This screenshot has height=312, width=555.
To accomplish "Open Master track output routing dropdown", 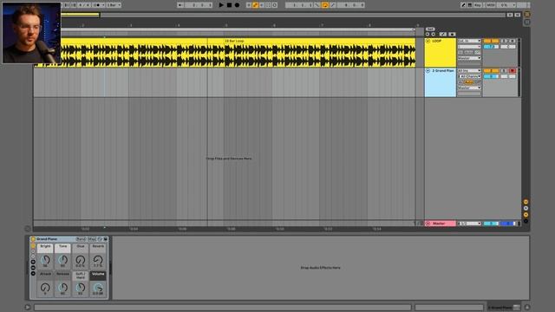I will click(x=469, y=224).
